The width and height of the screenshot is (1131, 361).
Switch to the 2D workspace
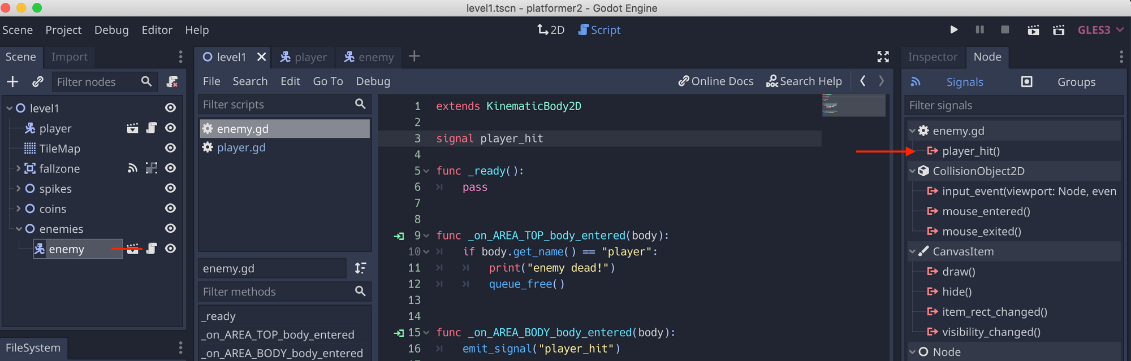[x=551, y=30]
